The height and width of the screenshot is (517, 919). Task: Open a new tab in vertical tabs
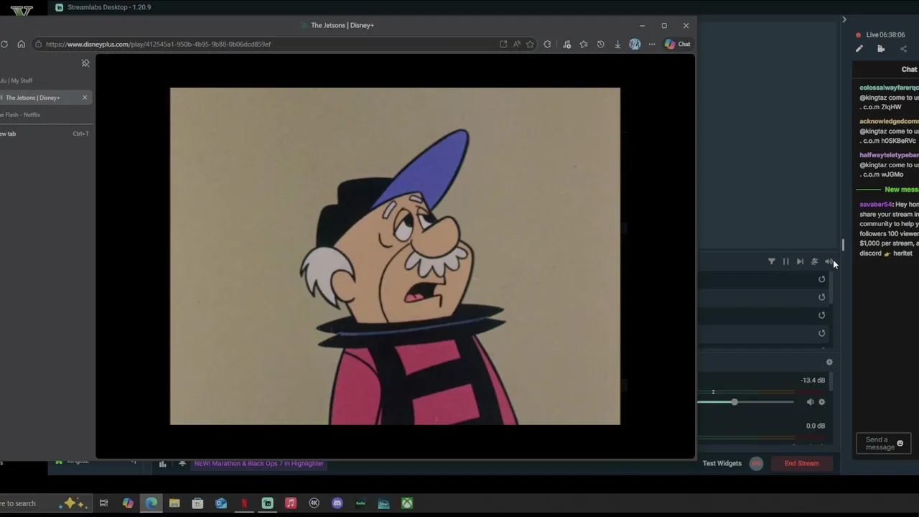(45, 134)
